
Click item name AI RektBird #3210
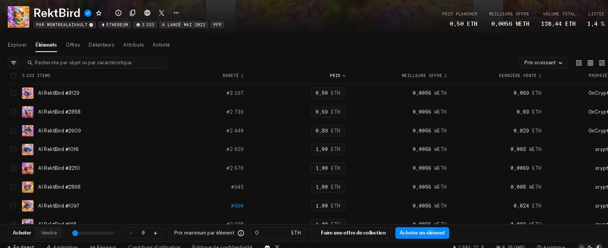coord(59,168)
